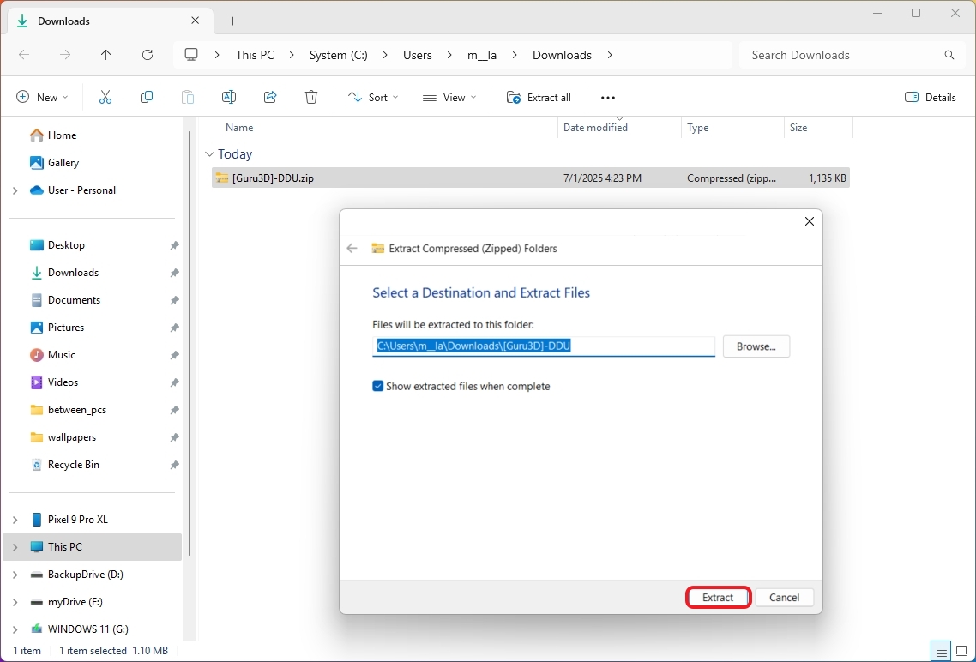Click the back arrow in Extract dialog

[x=352, y=249]
